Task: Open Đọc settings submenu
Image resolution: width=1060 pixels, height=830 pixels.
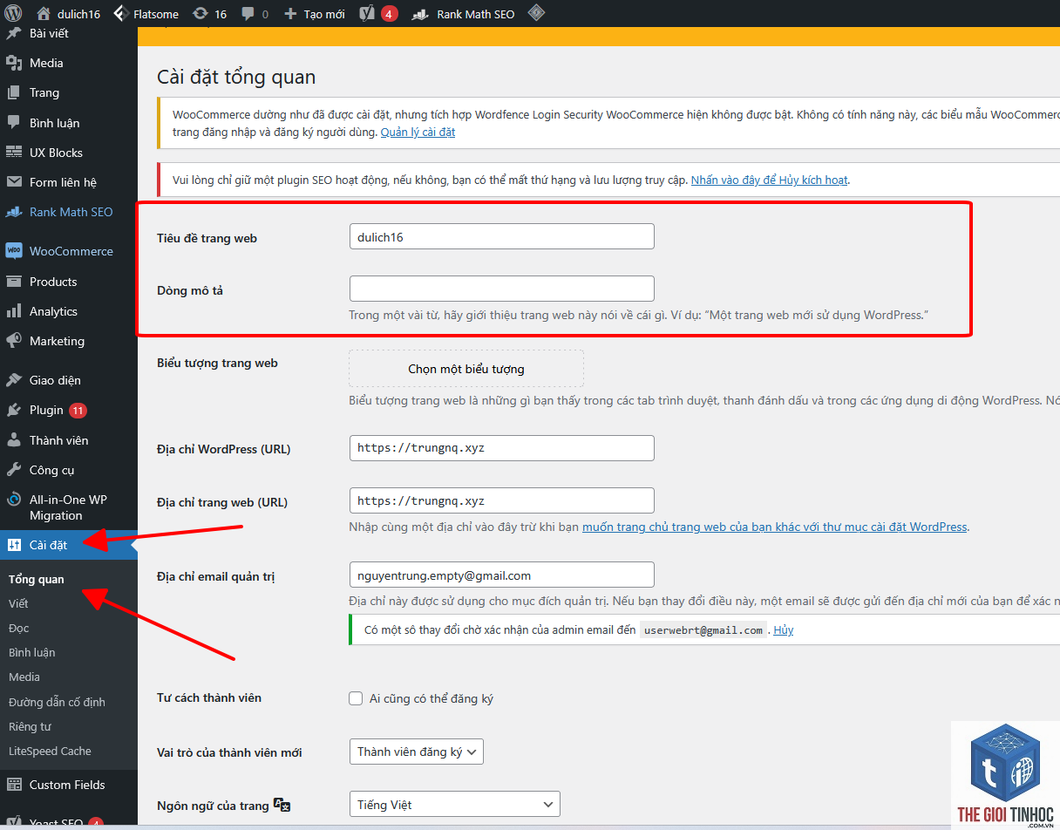Action: (x=19, y=628)
